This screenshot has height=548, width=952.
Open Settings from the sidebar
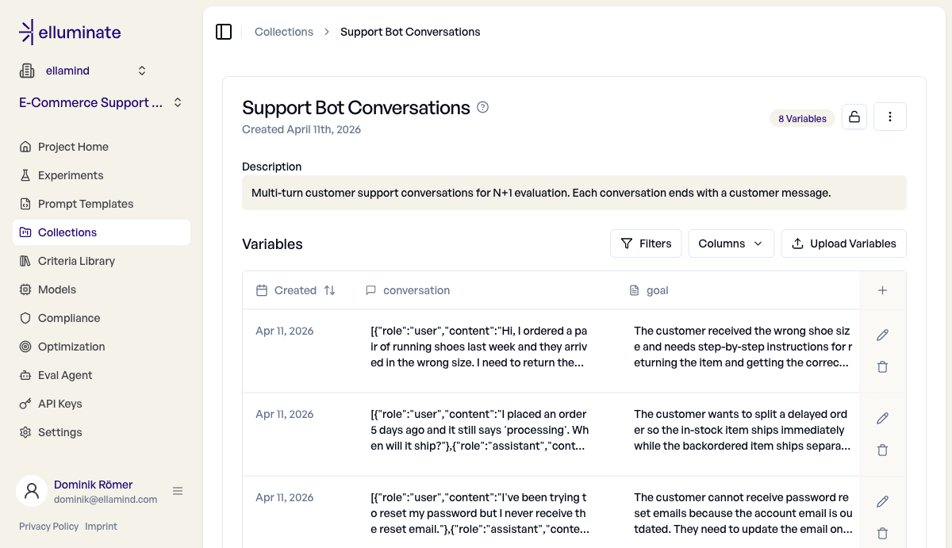click(59, 432)
